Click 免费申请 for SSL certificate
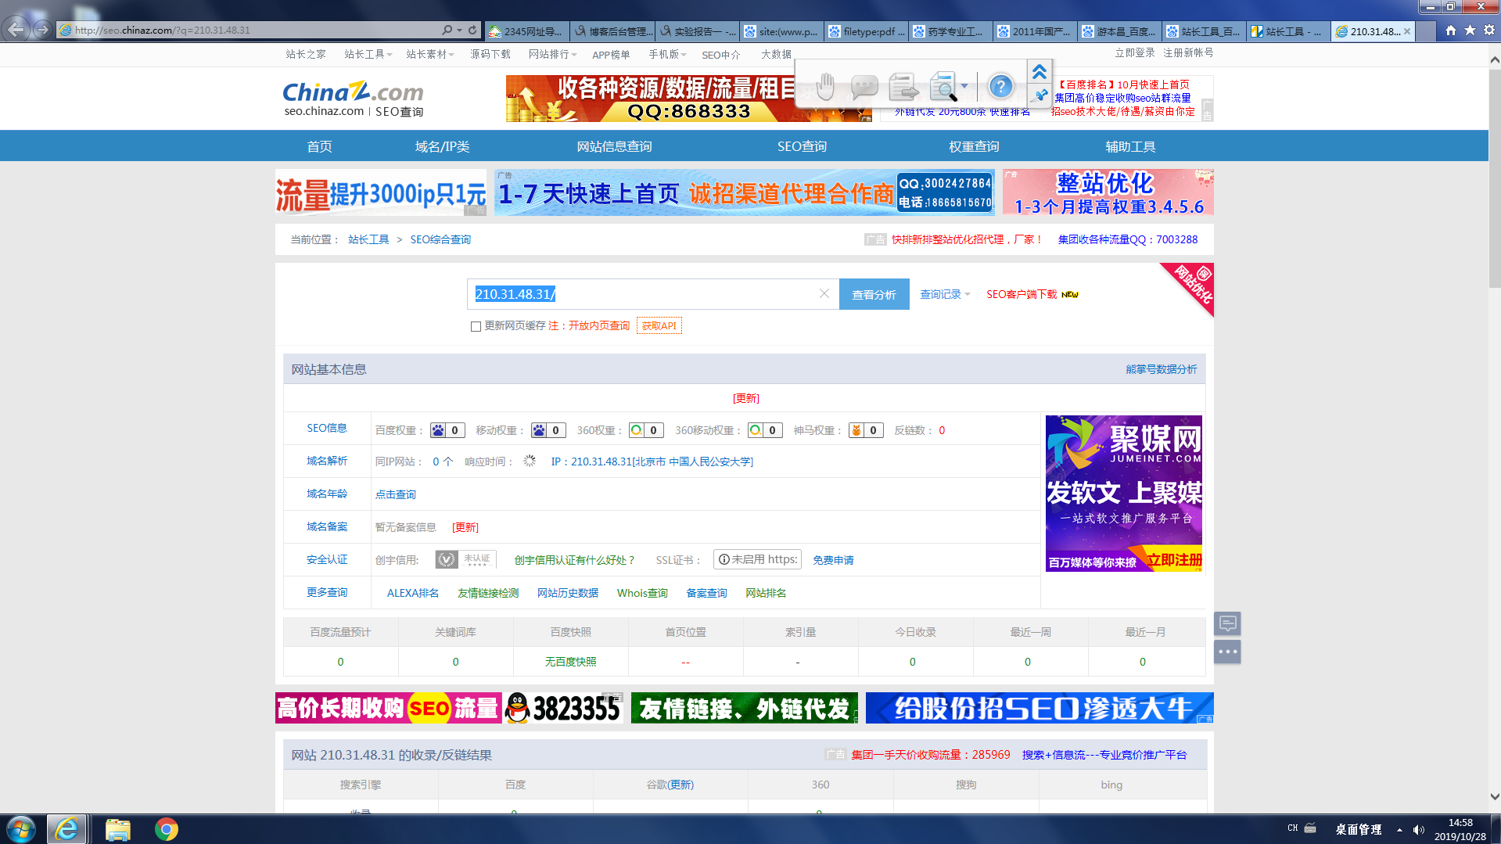 pos(833,560)
